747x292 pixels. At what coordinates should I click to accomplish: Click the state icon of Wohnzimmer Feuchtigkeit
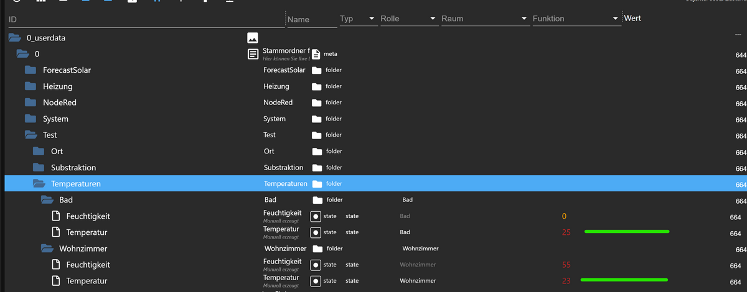(x=316, y=265)
